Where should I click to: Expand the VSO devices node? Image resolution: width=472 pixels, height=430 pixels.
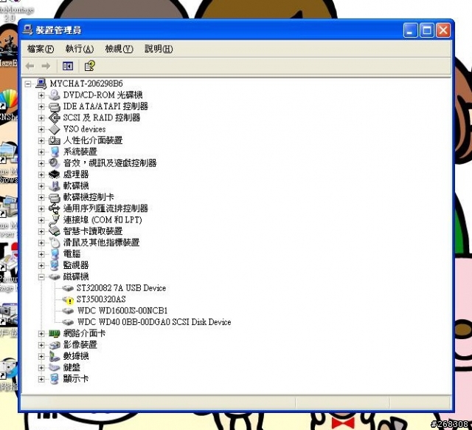[41, 129]
